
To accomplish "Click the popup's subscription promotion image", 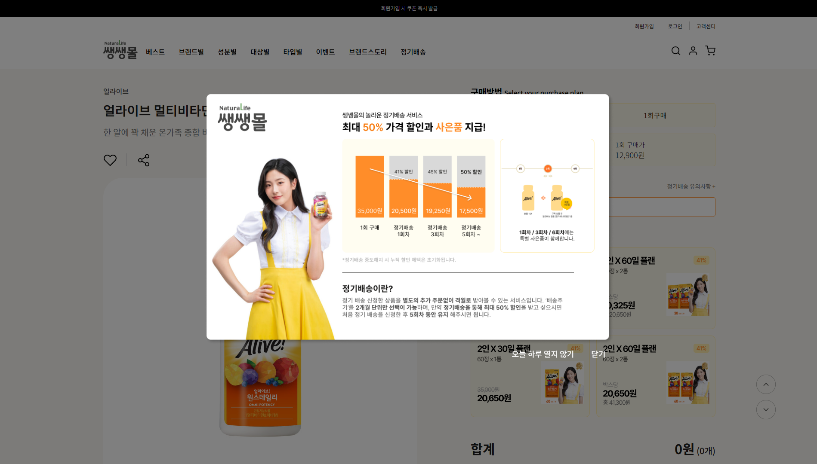I will [407, 217].
